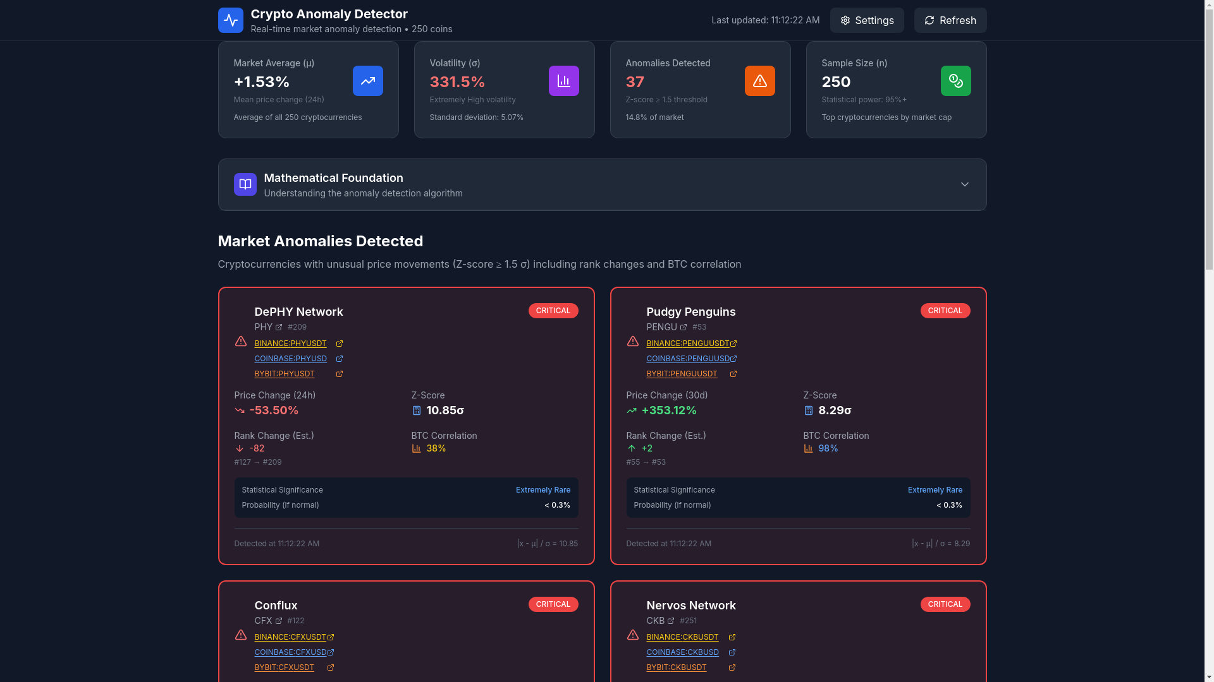Refresh the market data
Screen dimensions: 1214x682
pos(950,20)
